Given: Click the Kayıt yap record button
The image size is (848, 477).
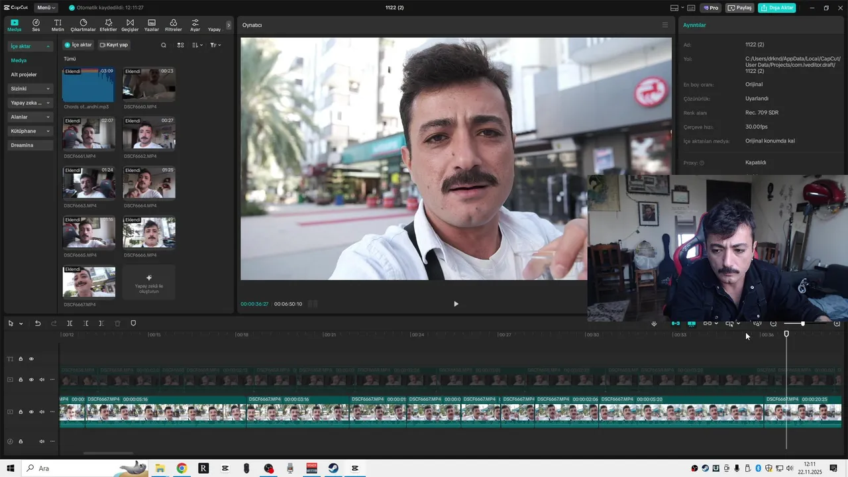Looking at the screenshot, I should pos(114,45).
